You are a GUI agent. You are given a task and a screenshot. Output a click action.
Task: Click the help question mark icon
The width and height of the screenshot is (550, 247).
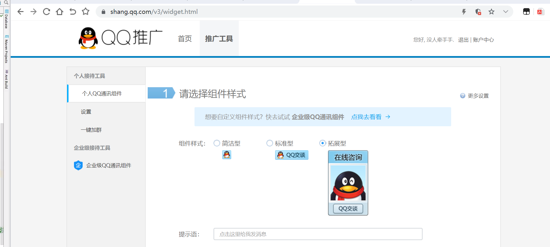point(463,96)
